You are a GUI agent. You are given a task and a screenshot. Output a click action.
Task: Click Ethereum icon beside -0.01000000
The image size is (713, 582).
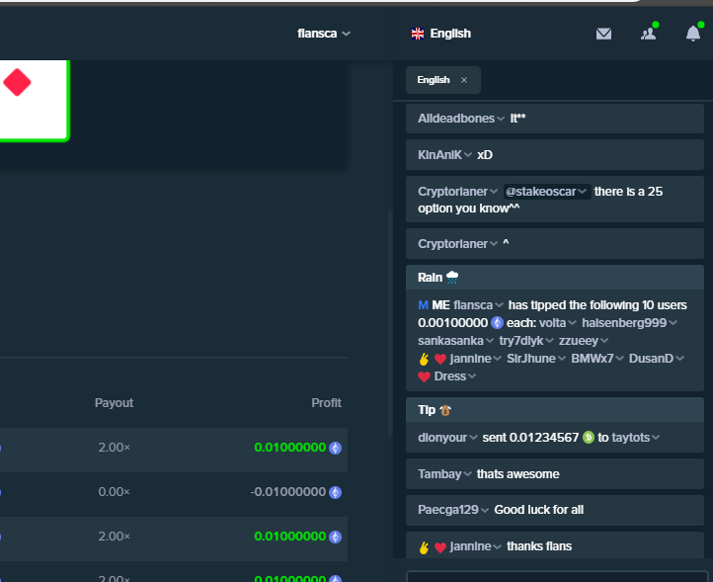(335, 492)
